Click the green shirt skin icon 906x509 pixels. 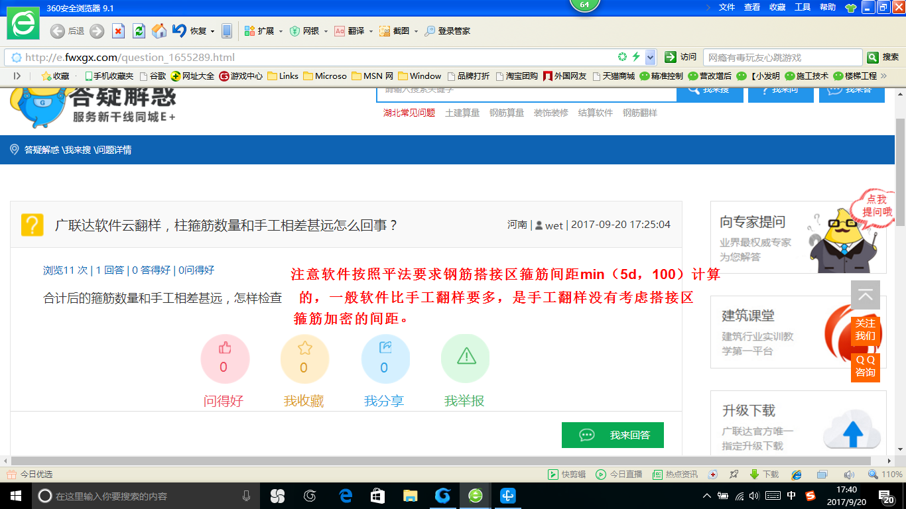tap(851, 7)
